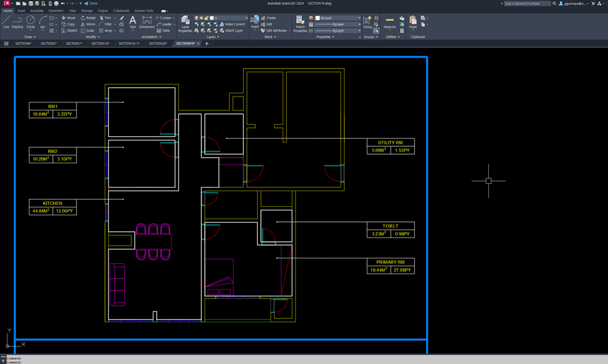The width and height of the screenshot is (608, 364).
Task: Choose the Circle tool
Action: coord(30,22)
